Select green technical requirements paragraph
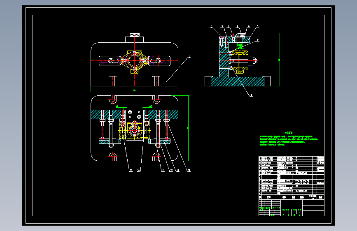 (x=289, y=141)
